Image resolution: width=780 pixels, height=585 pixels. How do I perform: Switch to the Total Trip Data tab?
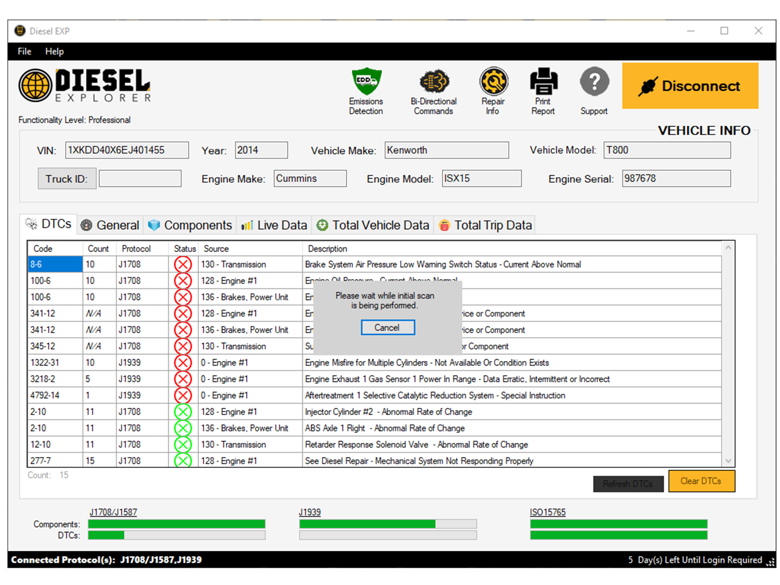point(484,225)
